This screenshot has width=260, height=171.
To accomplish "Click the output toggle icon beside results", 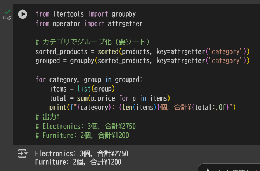I will point(23,153).
